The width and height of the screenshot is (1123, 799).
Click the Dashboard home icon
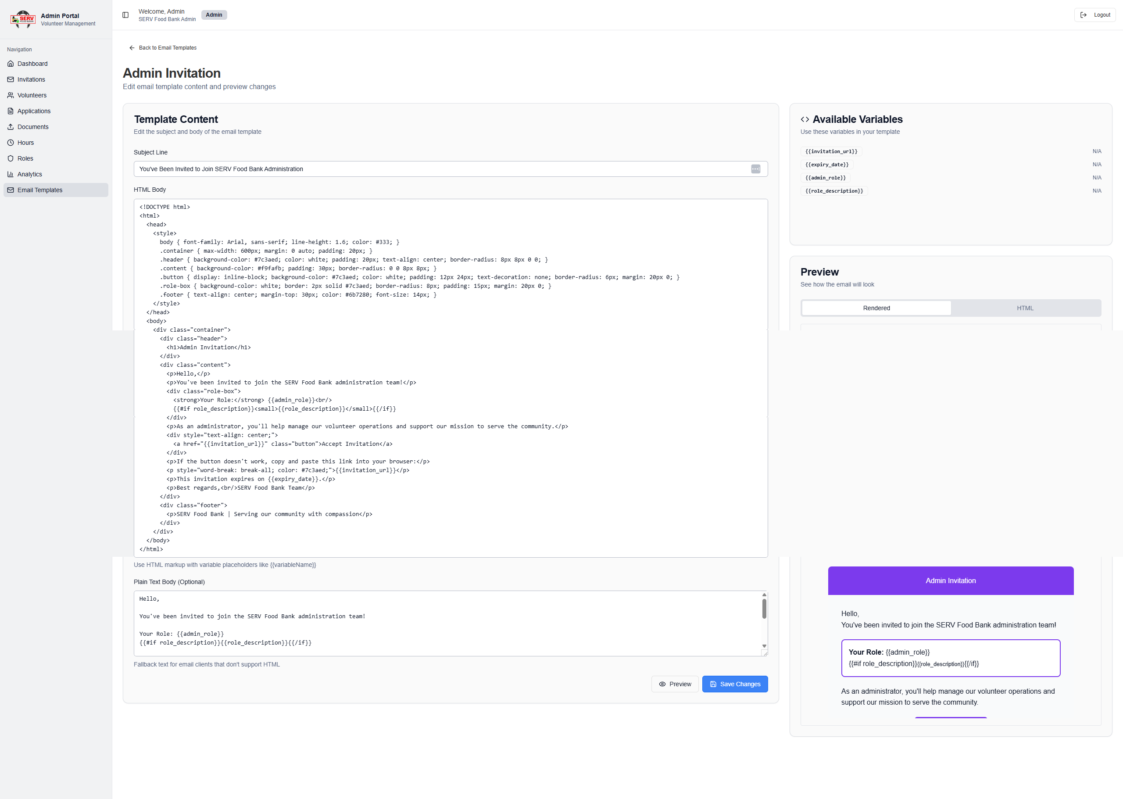(x=11, y=64)
